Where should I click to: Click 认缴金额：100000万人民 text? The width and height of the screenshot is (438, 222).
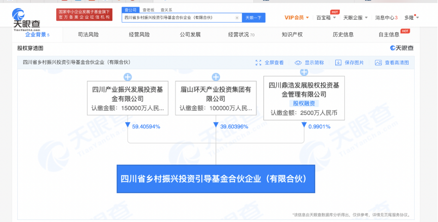click(215, 108)
